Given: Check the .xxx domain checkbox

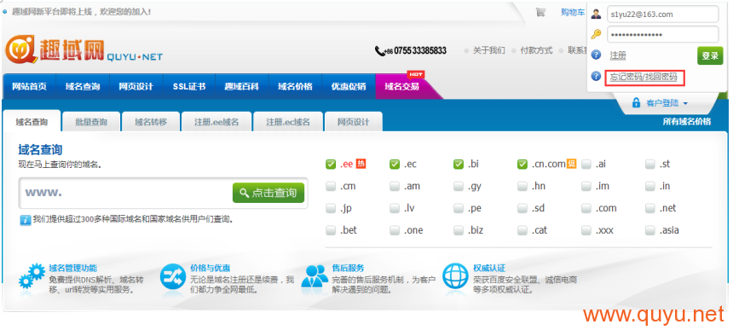Looking at the screenshot, I should tap(586, 230).
